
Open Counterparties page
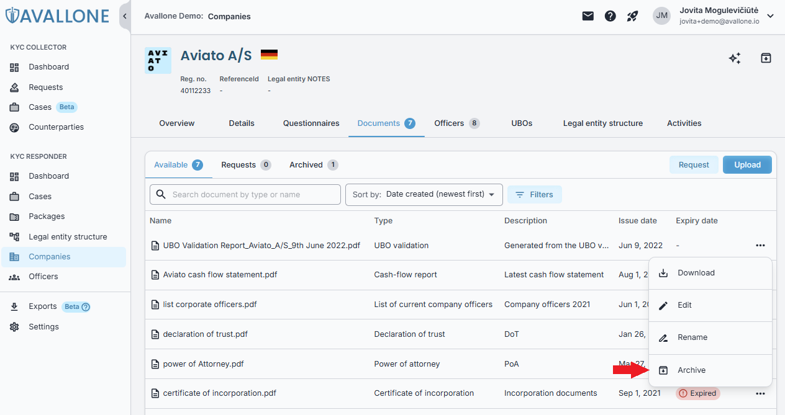(x=56, y=127)
